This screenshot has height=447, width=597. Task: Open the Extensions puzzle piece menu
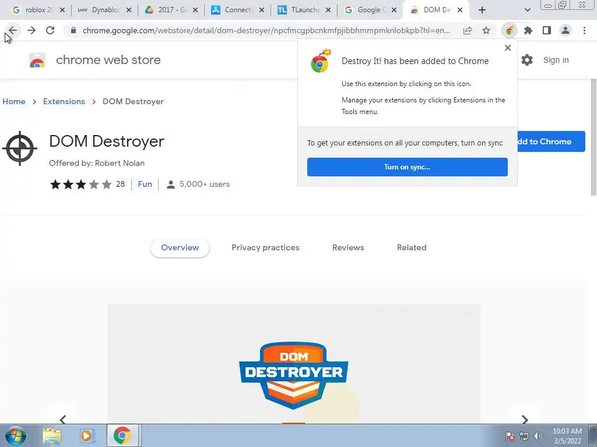pyautogui.click(x=528, y=30)
